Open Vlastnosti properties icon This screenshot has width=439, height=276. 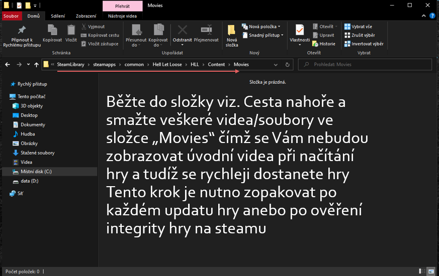[x=300, y=30]
